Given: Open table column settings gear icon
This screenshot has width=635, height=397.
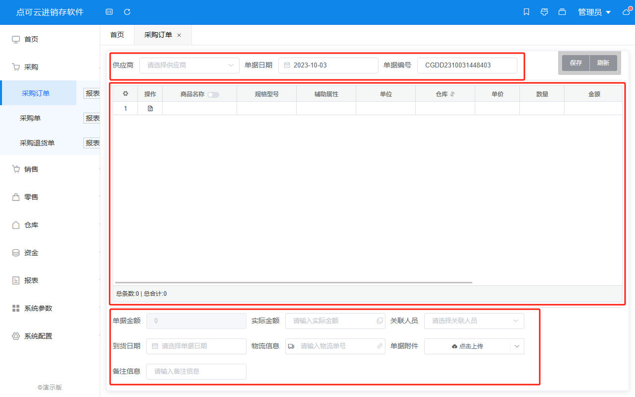Looking at the screenshot, I should point(126,94).
